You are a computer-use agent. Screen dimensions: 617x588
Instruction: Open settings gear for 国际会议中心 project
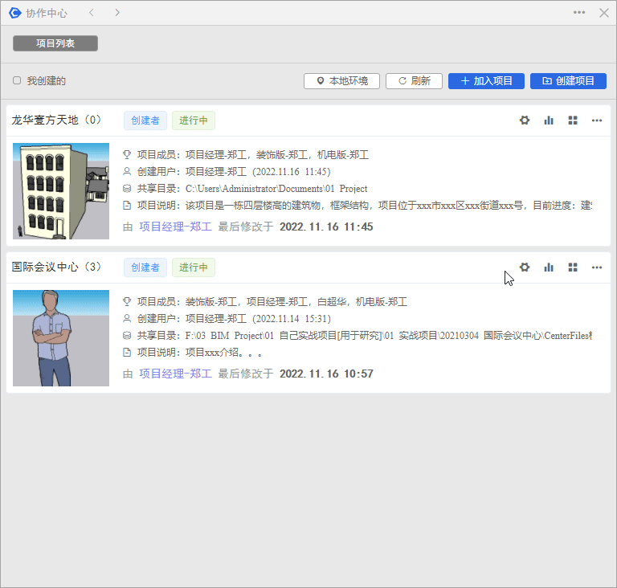[525, 267]
